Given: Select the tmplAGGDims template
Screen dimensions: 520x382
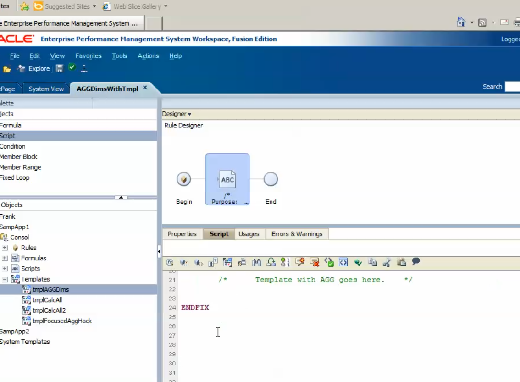Looking at the screenshot, I should click(x=50, y=289).
